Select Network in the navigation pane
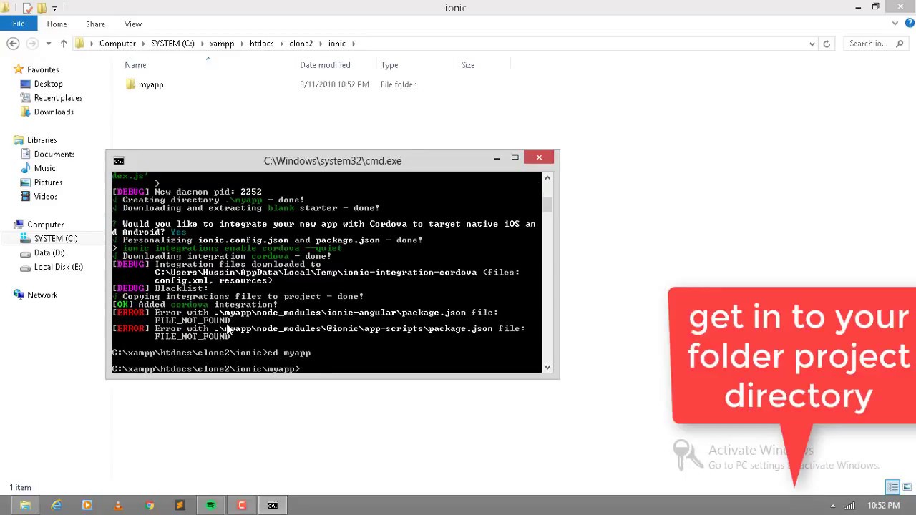Screen dimensions: 916x515 coord(42,295)
